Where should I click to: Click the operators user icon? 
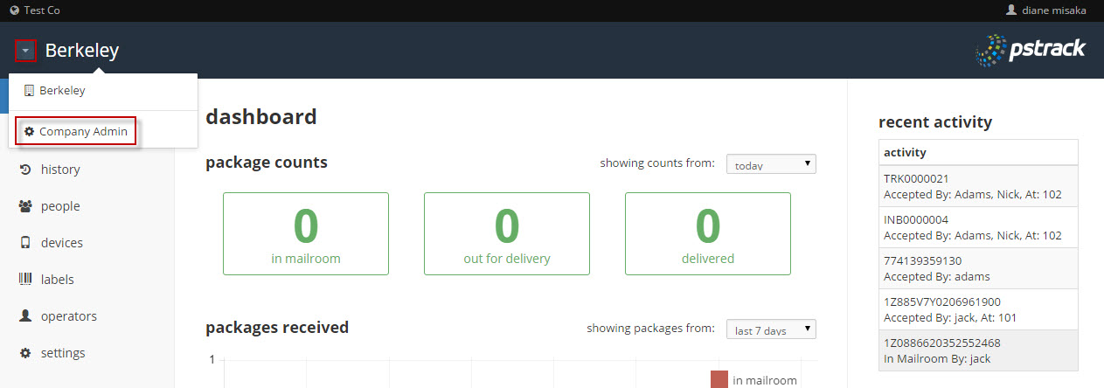point(25,316)
